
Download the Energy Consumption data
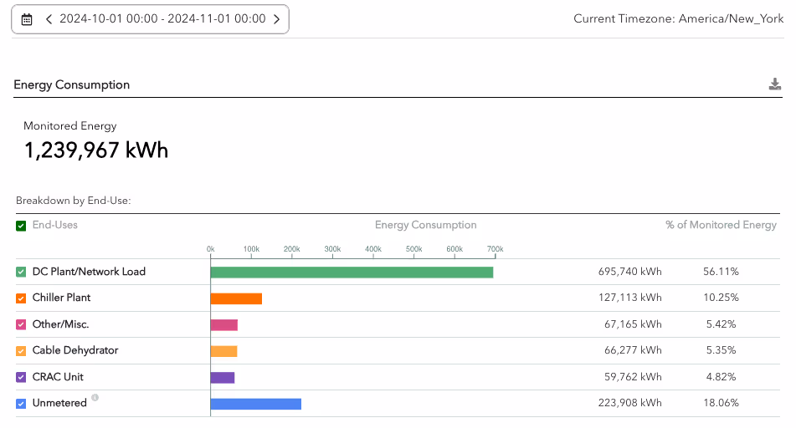click(x=775, y=84)
